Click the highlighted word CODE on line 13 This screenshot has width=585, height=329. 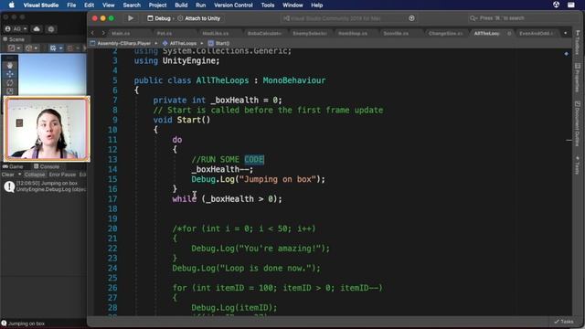(254, 160)
